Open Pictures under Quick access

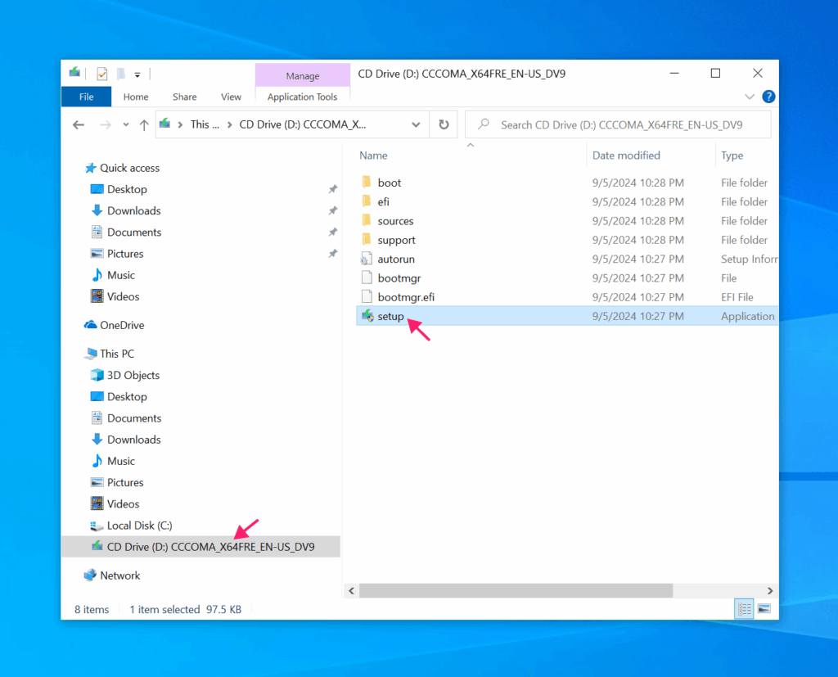[125, 254]
